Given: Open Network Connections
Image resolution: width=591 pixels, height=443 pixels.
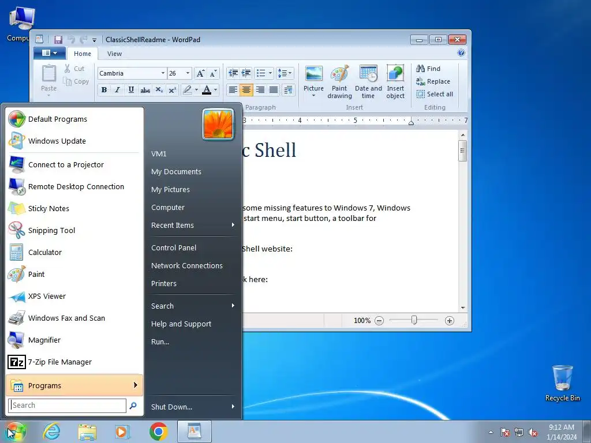Looking at the screenshot, I should click(193, 265).
